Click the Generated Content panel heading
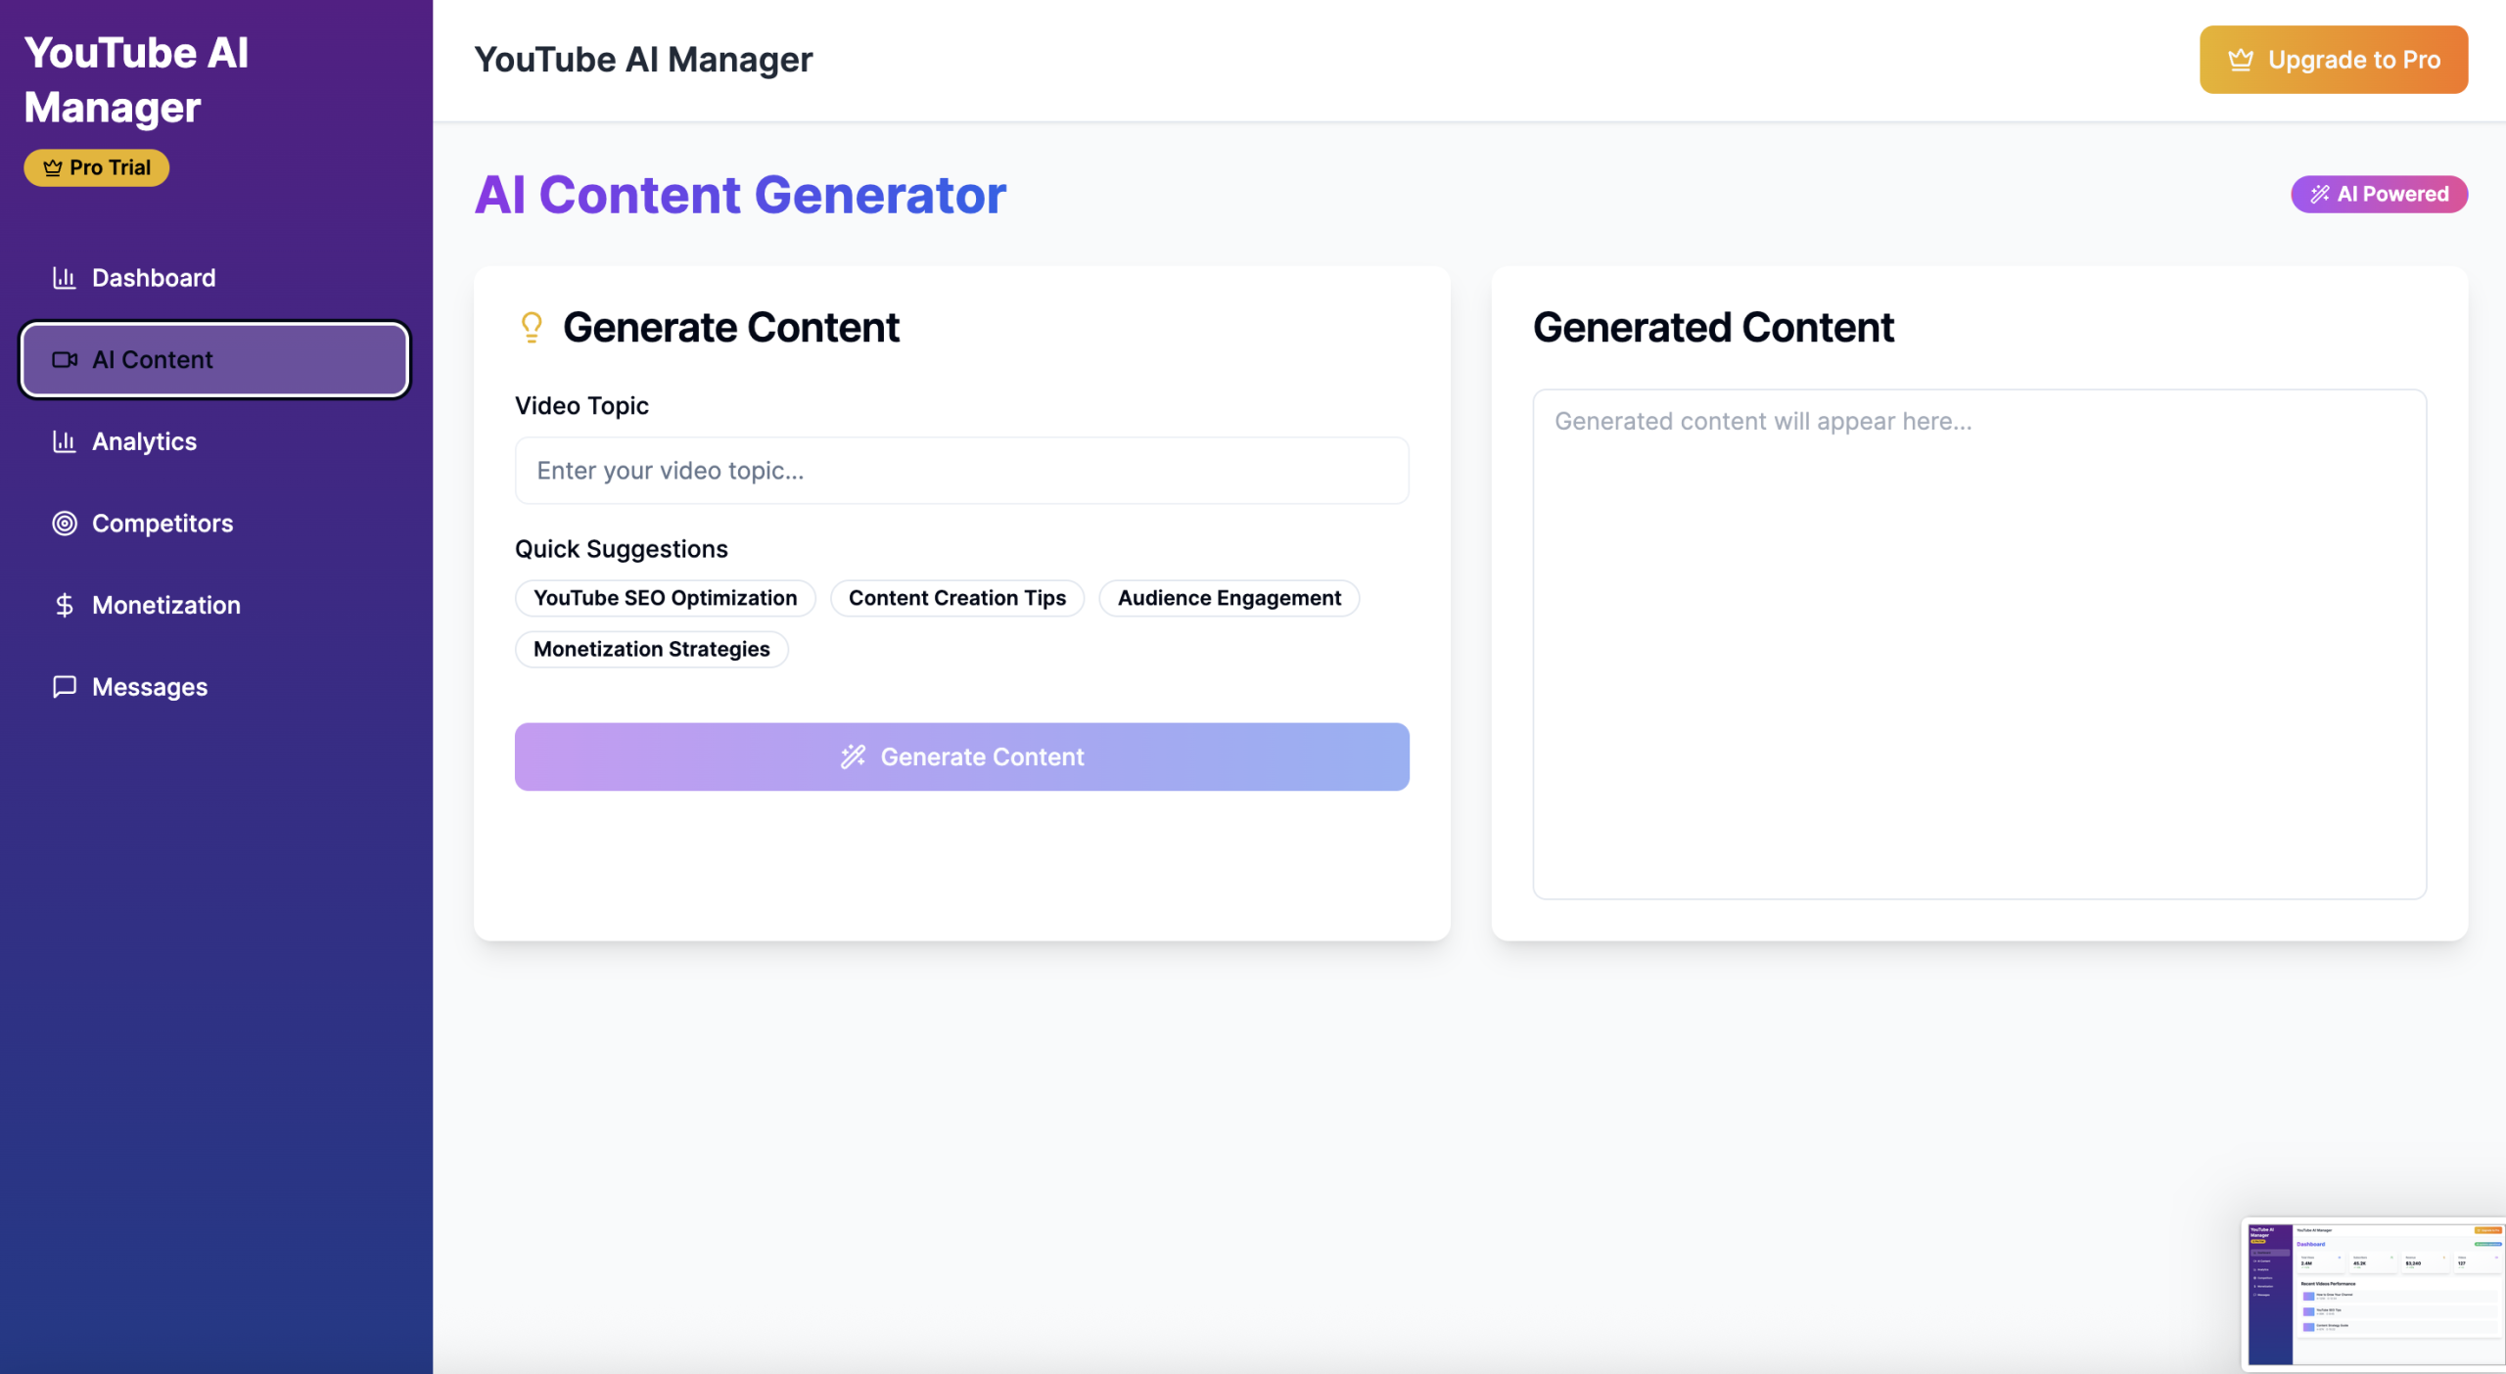Image resolution: width=2506 pixels, height=1374 pixels. [1713, 327]
